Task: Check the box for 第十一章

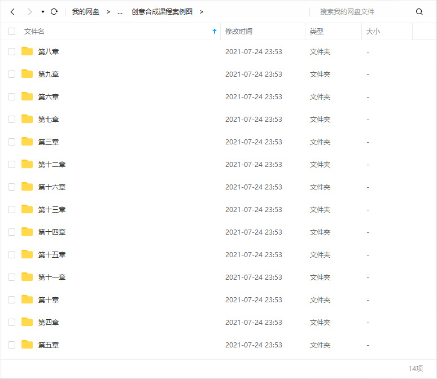Action: coord(11,277)
